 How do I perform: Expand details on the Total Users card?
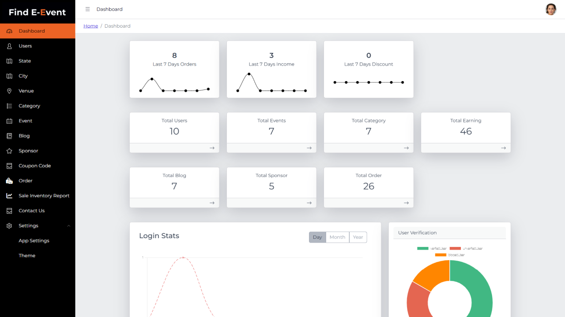click(x=212, y=148)
